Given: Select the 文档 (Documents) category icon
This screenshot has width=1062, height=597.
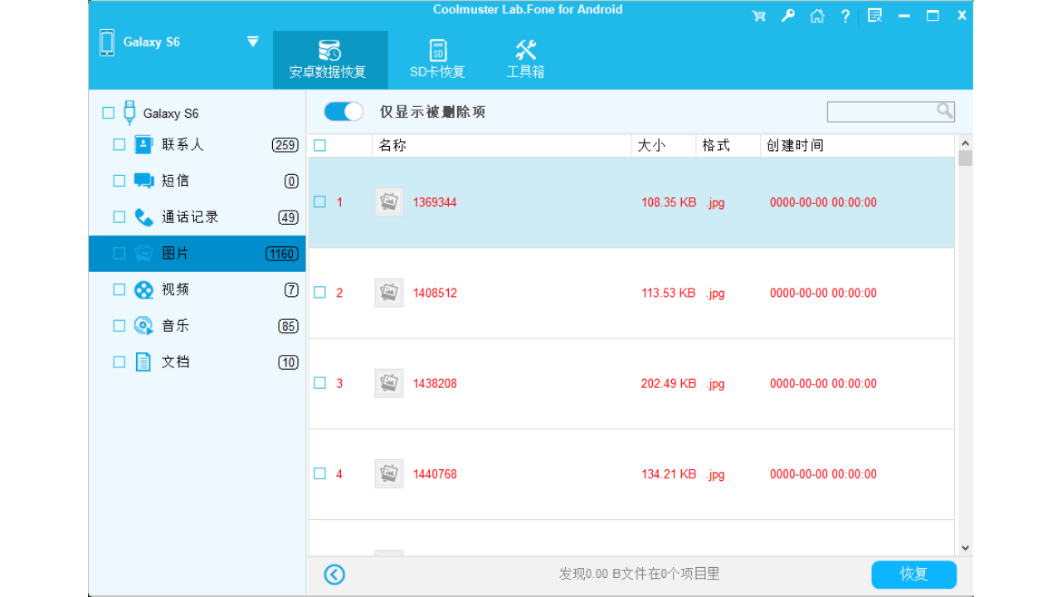Looking at the screenshot, I should (143, 362).
